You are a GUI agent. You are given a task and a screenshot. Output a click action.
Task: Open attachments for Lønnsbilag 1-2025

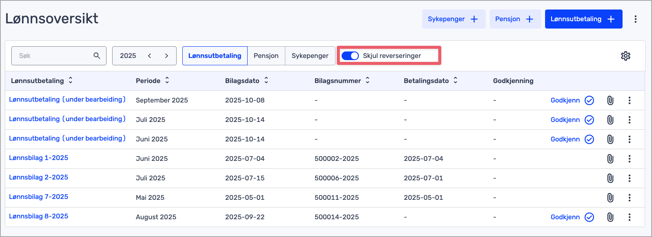coord(610,159)
